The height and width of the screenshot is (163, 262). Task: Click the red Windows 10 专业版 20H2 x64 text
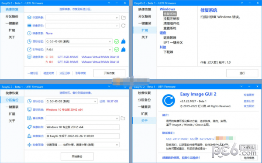pos(64,110)
